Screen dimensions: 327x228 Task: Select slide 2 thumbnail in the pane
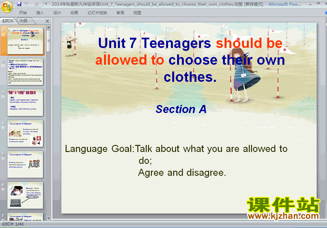25,72
